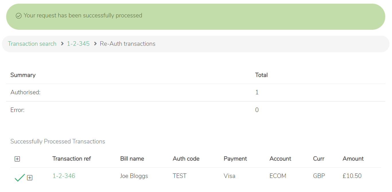Open the Transaction search breadcrumb link

(32, 44)
